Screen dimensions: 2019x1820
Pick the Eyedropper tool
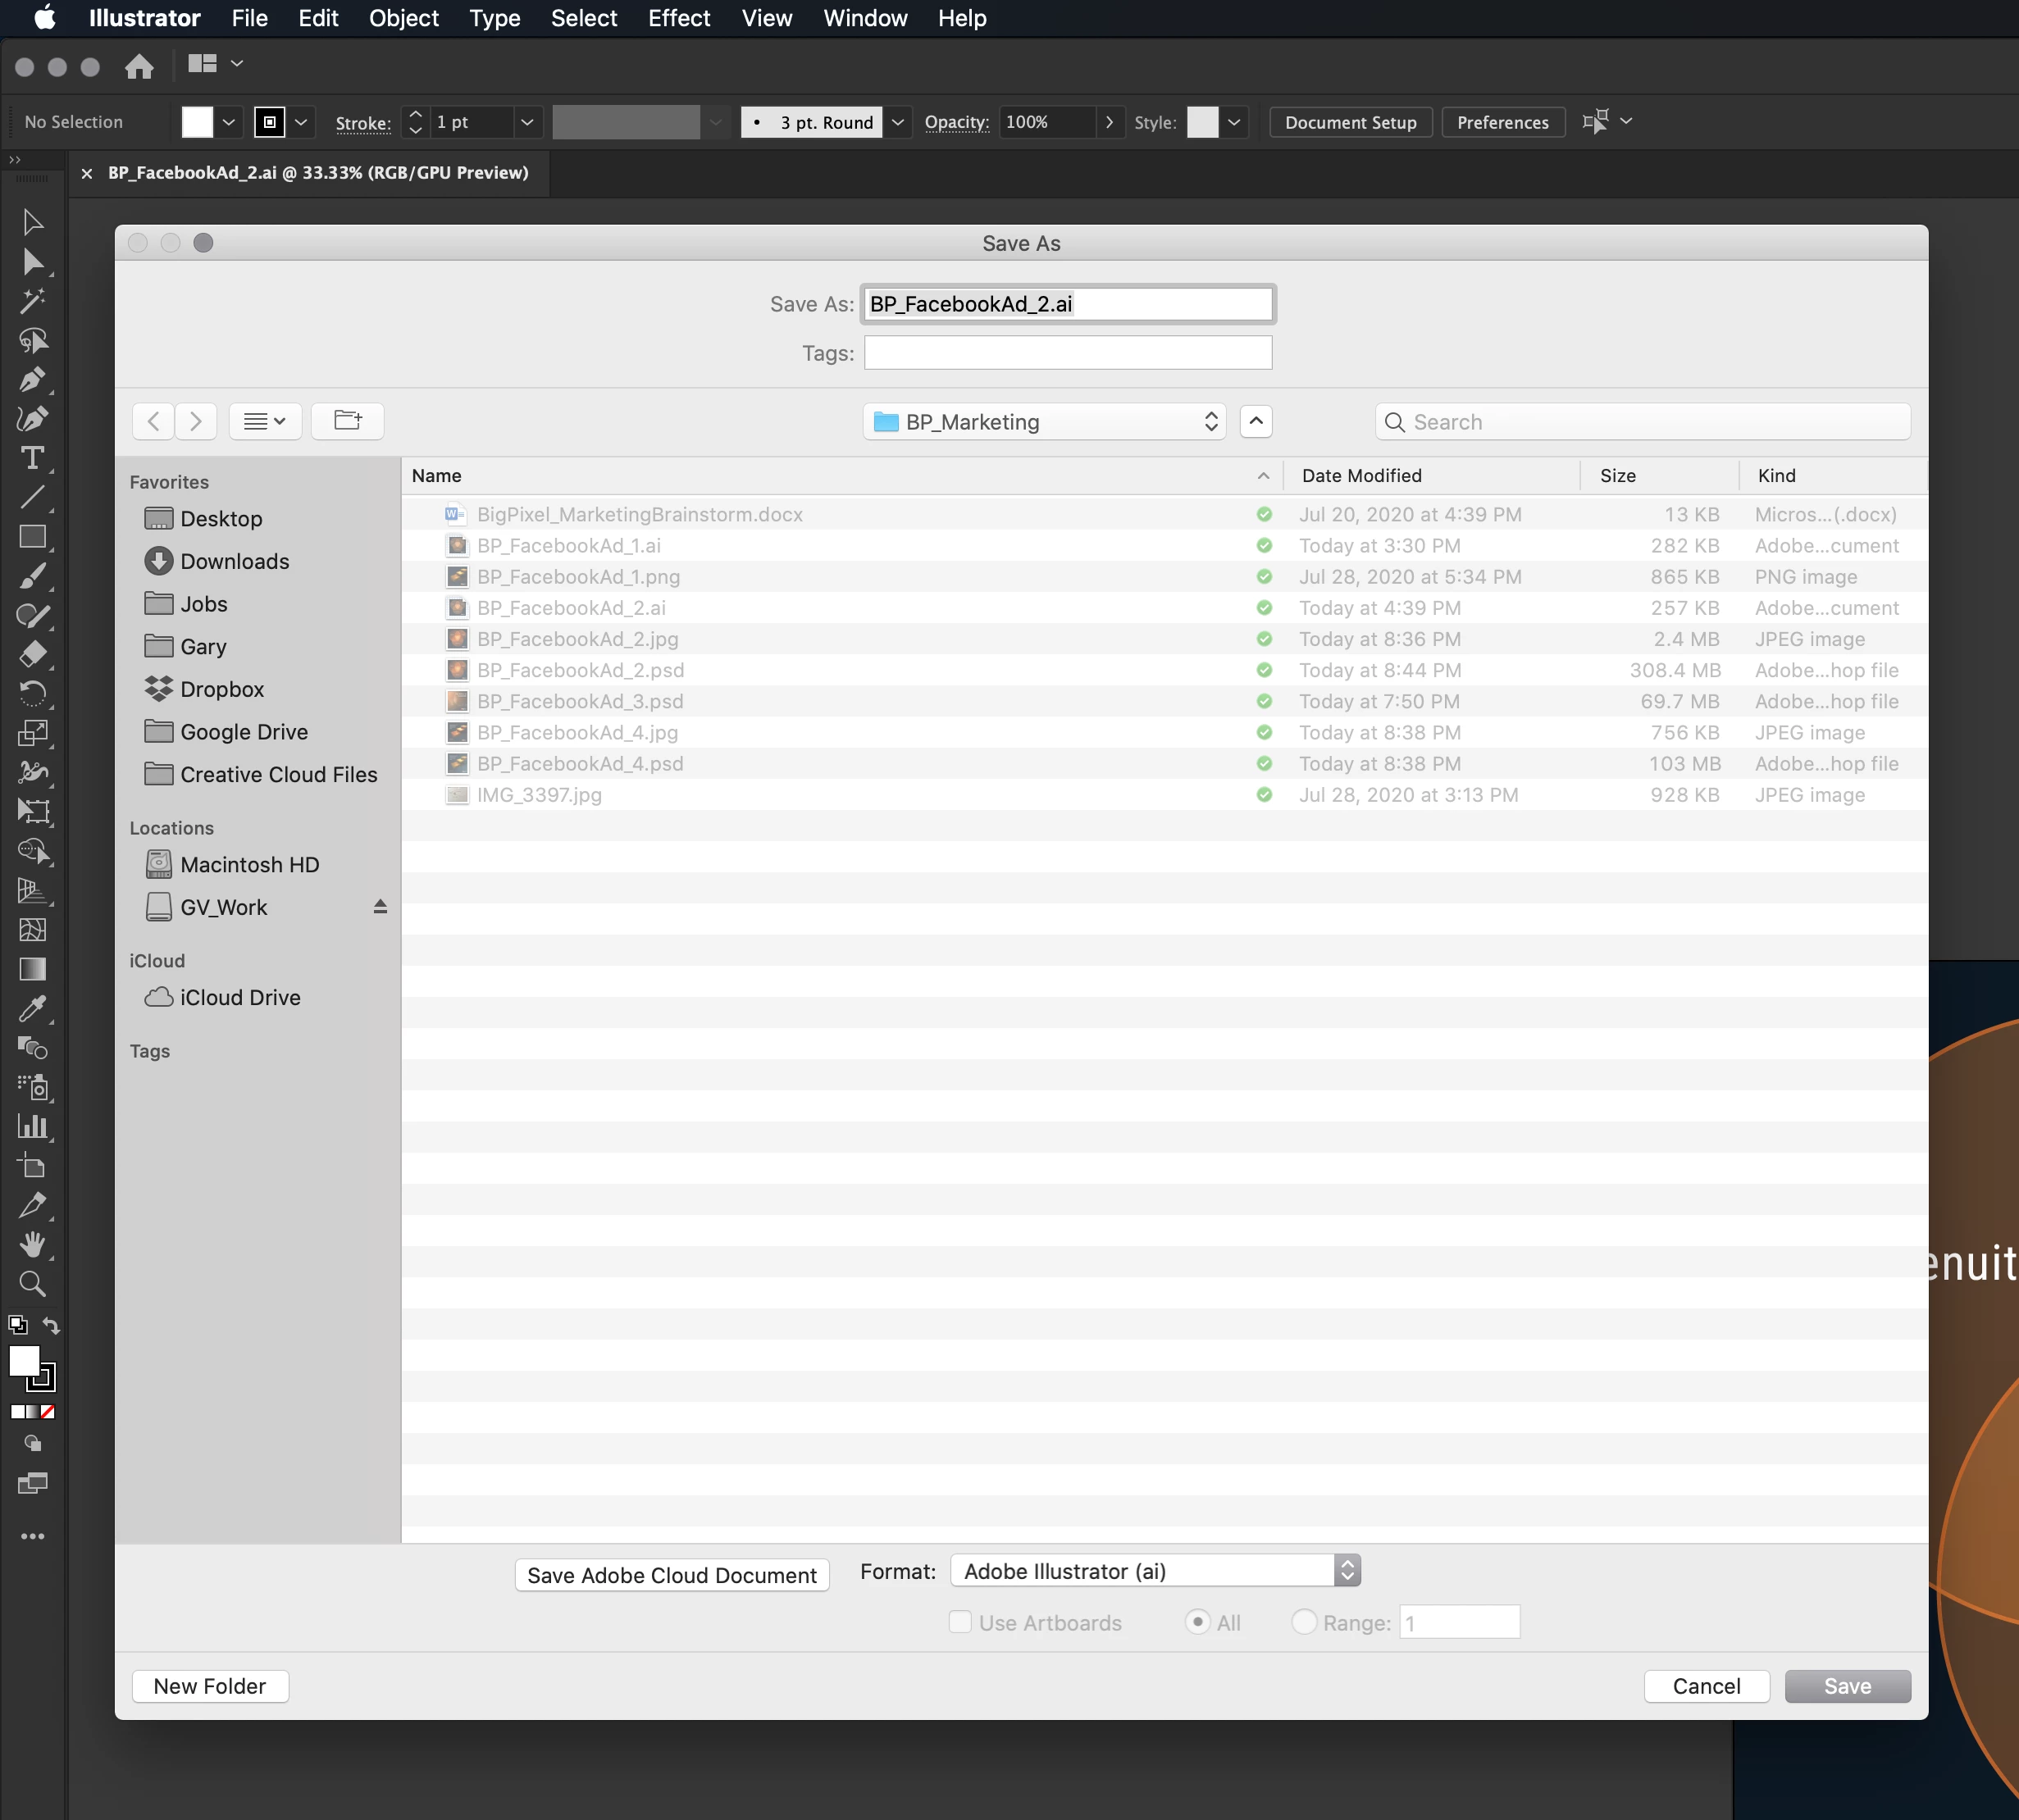[32, 1008]
